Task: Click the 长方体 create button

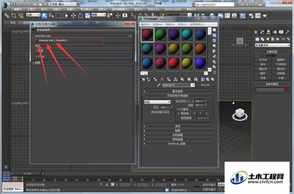Action: pos(263,60)
